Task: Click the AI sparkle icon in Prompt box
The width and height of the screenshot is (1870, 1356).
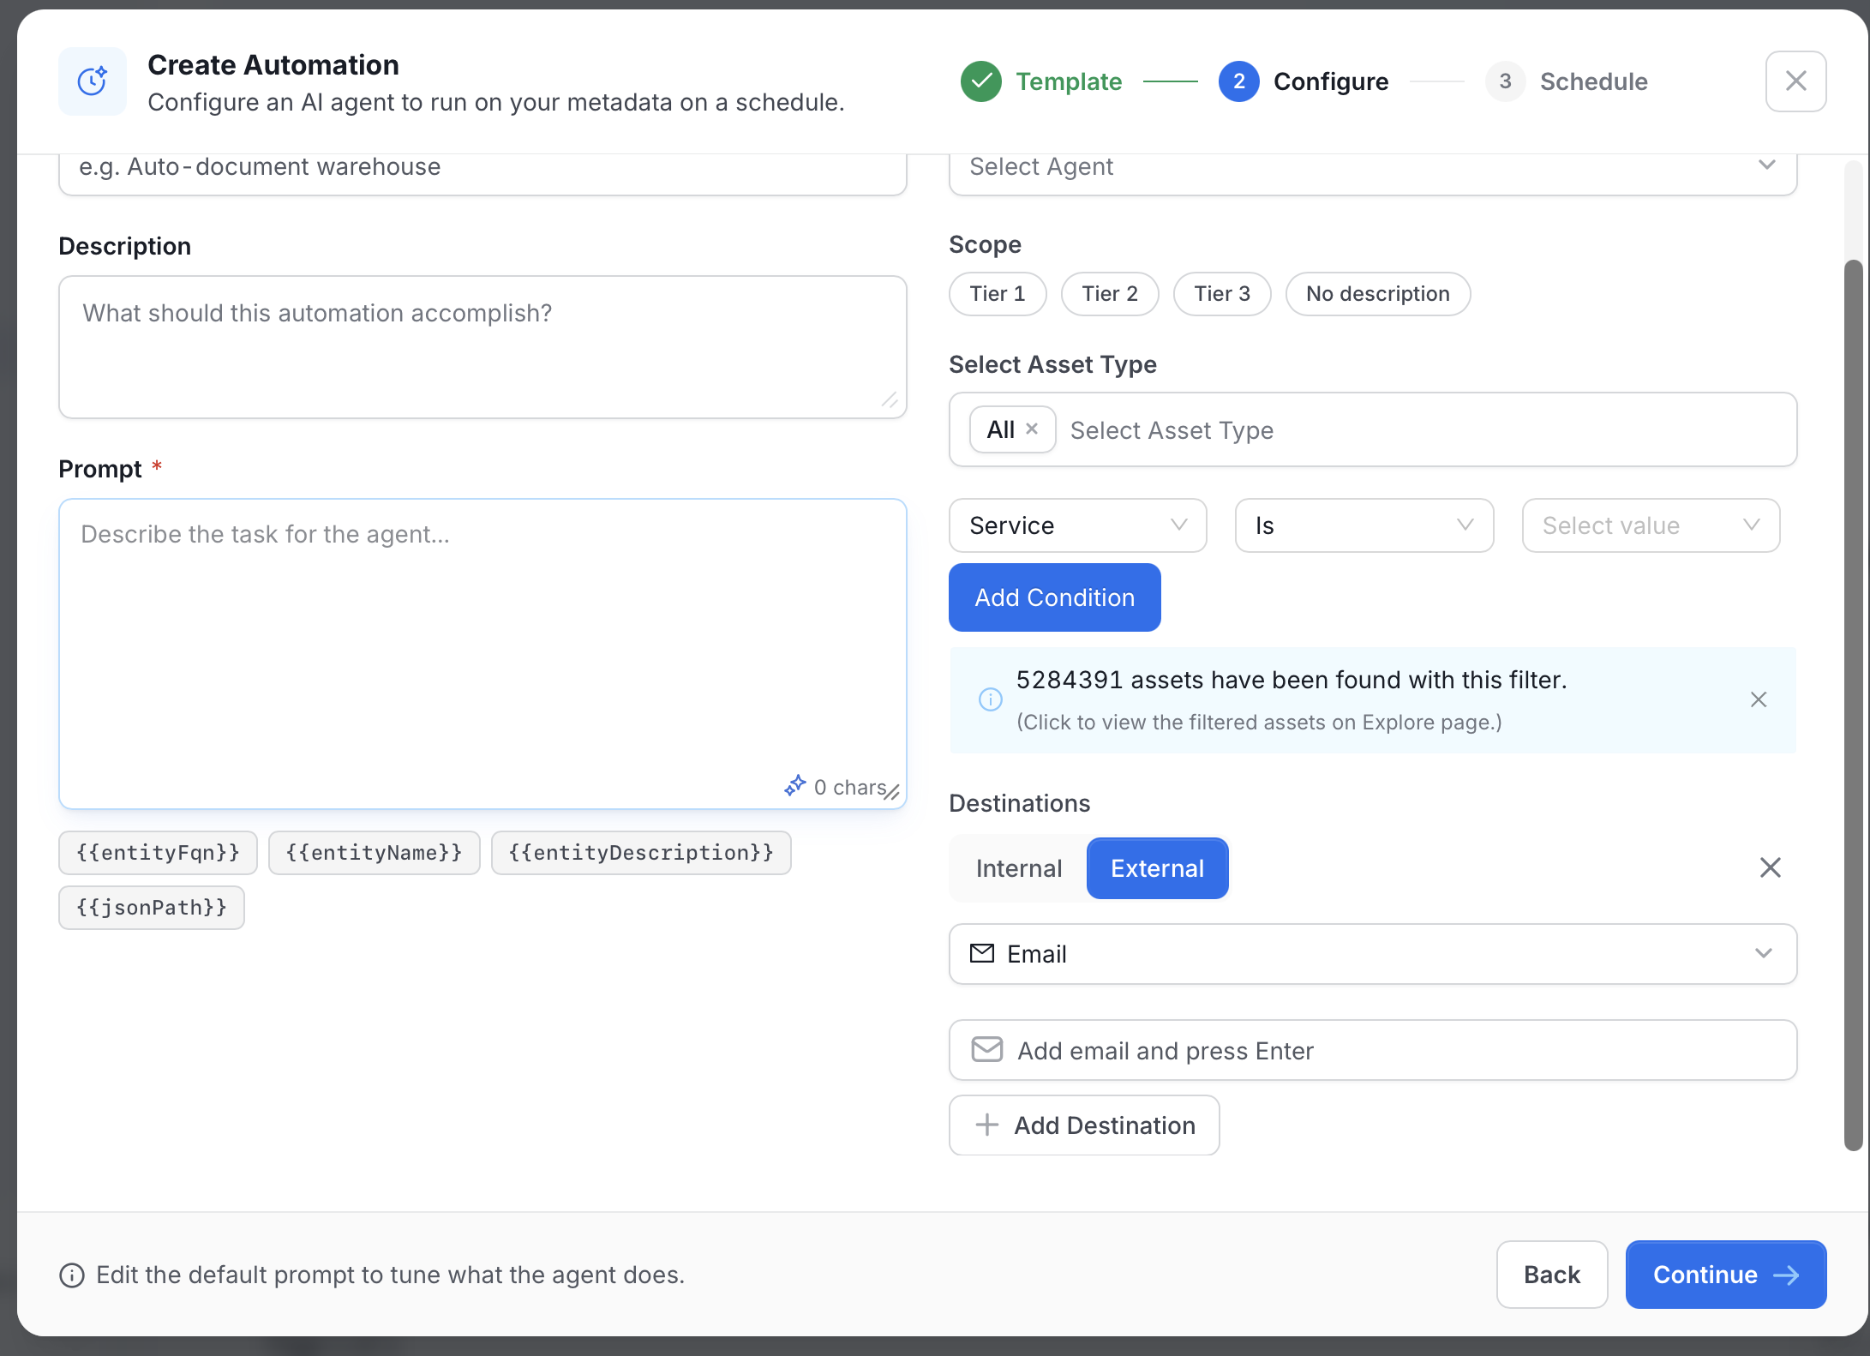Action: [795, 785]
